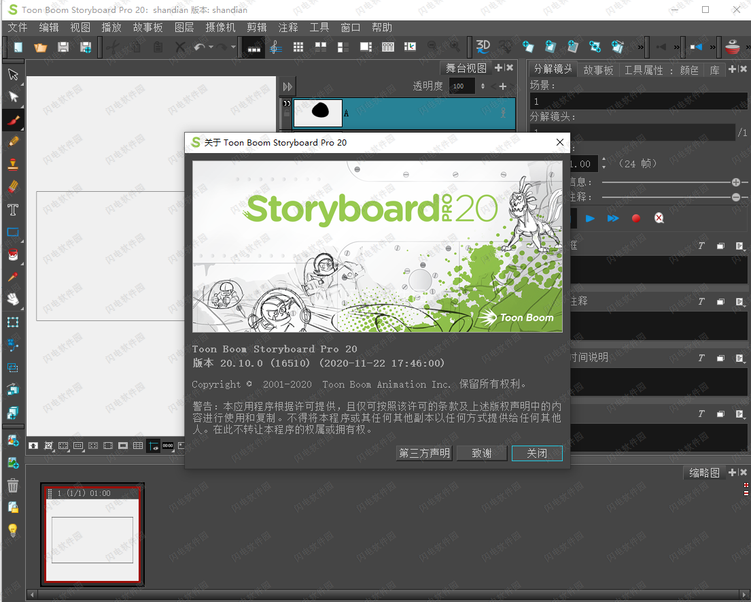Open the first caption field menu icon

[x=740, y=246]
